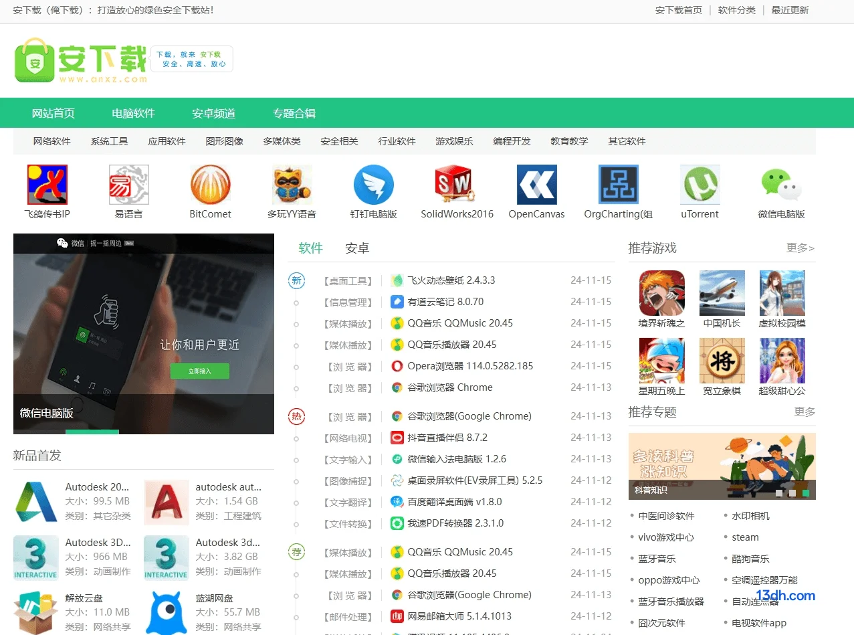Click the 荐 marker in the software list

pyautogui.click(x=296, y=552)
